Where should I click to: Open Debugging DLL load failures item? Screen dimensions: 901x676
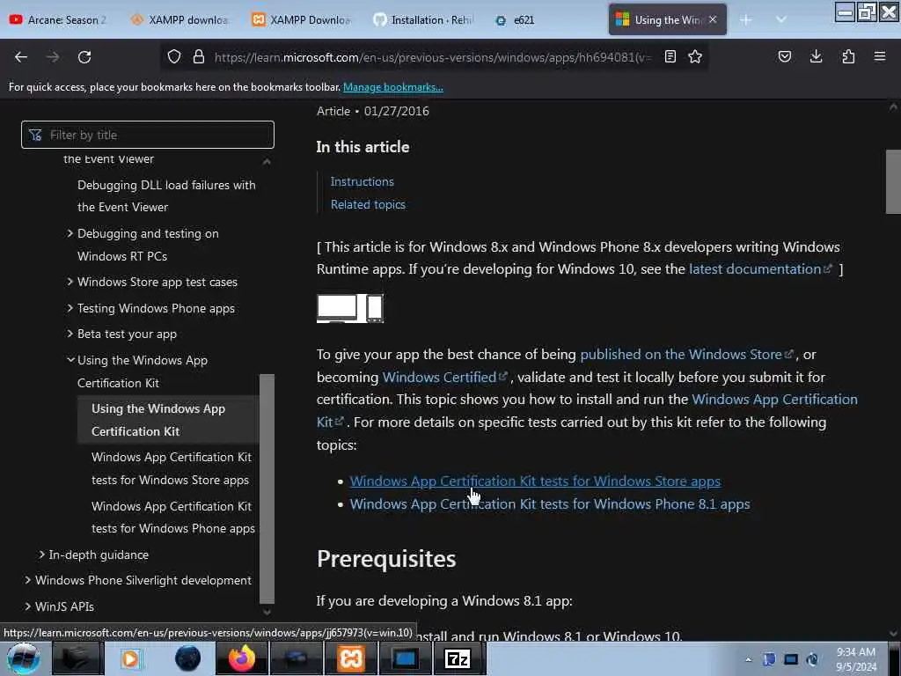pos(166,196)
